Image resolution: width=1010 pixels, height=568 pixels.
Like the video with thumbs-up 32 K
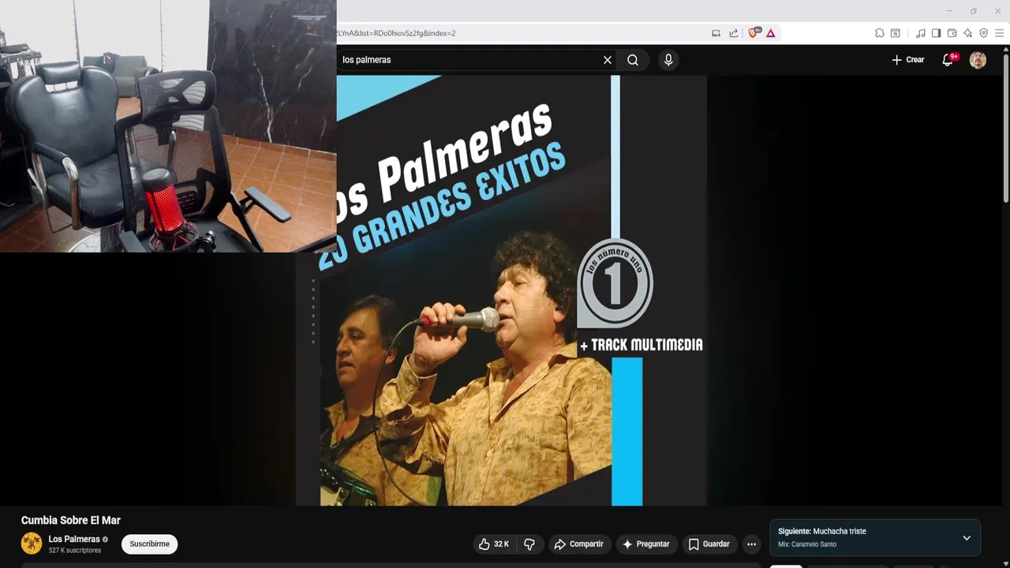point(494,544)
